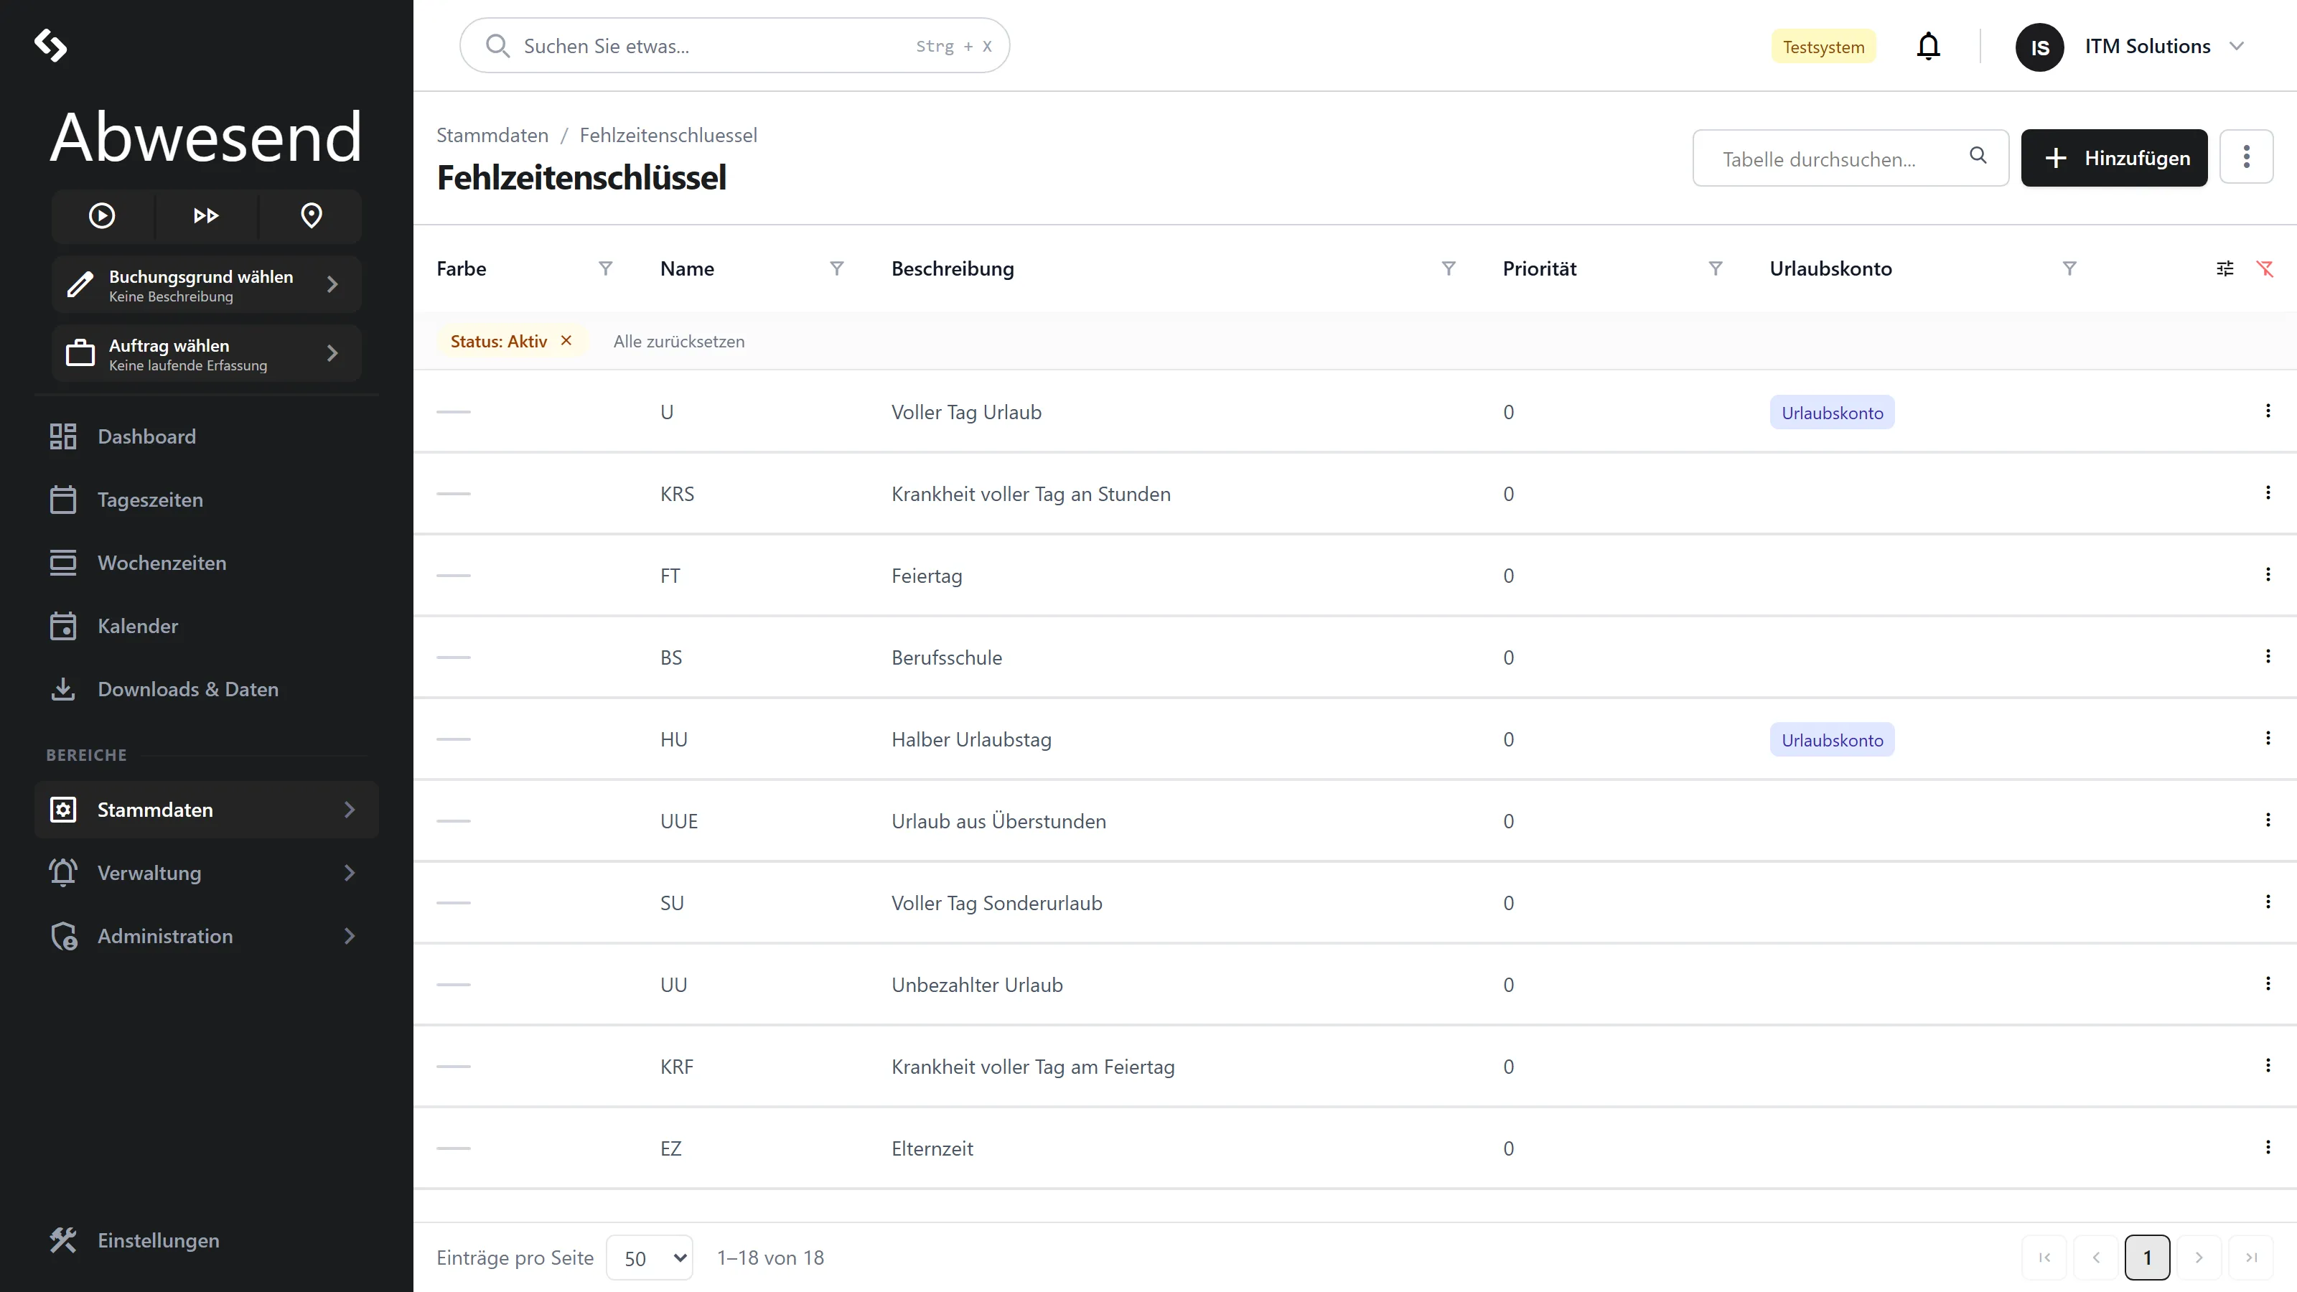Click color dash in FT row
The height and width of the screenshot is (1292, 2297).
click(453, 576)
